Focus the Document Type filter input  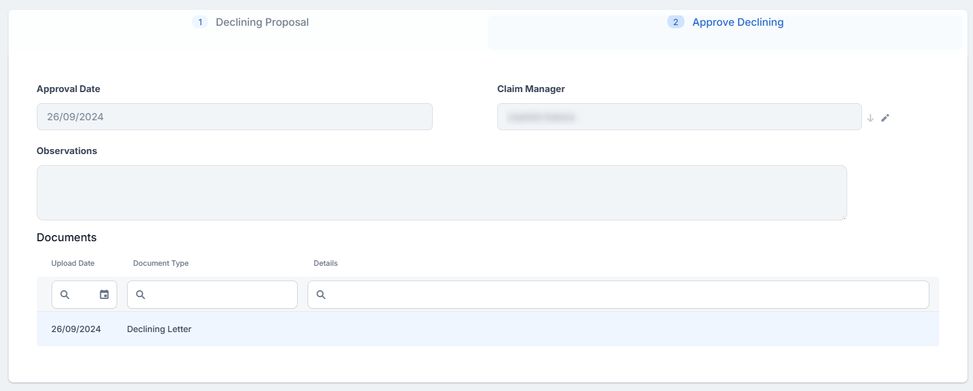click(x=221, y=295)
